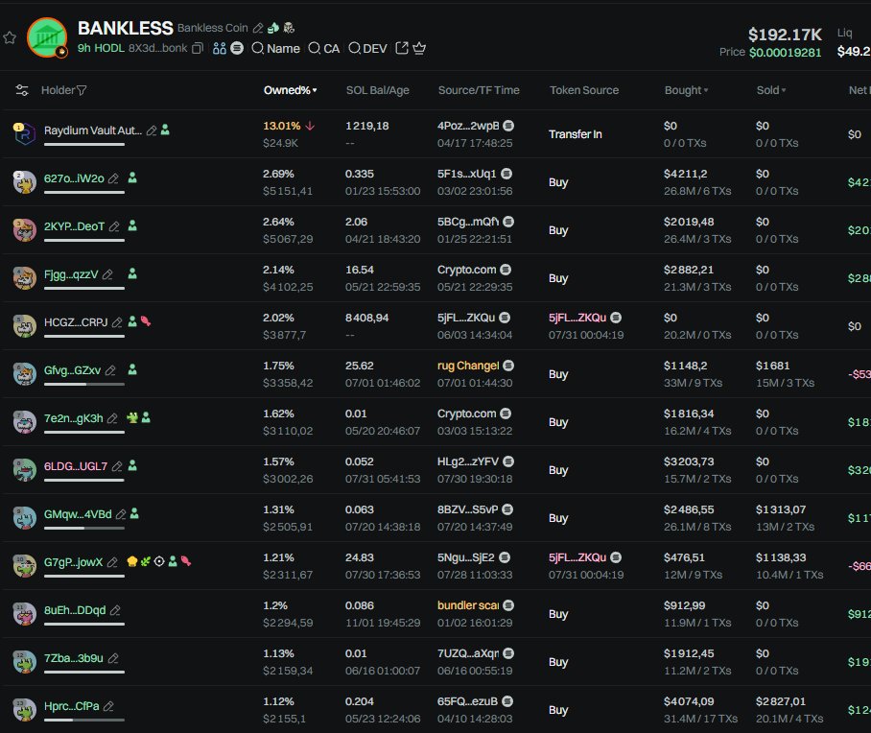Click progress bar under Gfvg...GZxv
Image resolution: width=871 pixels, height=733 pixels.
(x=83, y=384)
